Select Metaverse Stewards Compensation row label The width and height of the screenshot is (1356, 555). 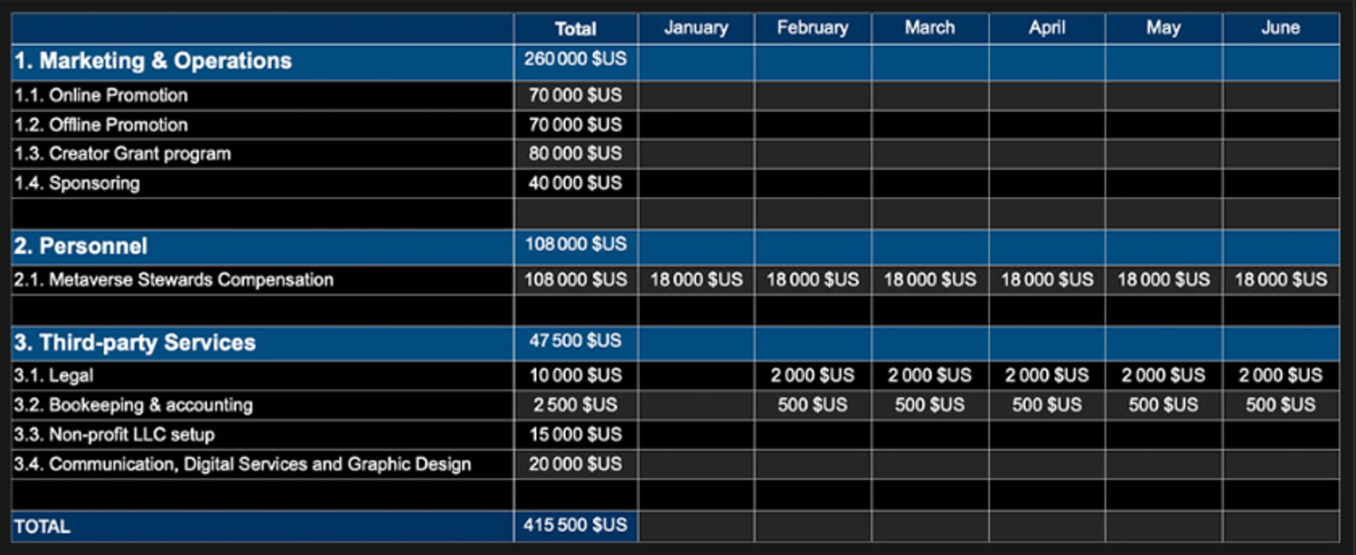click(191, 280)
